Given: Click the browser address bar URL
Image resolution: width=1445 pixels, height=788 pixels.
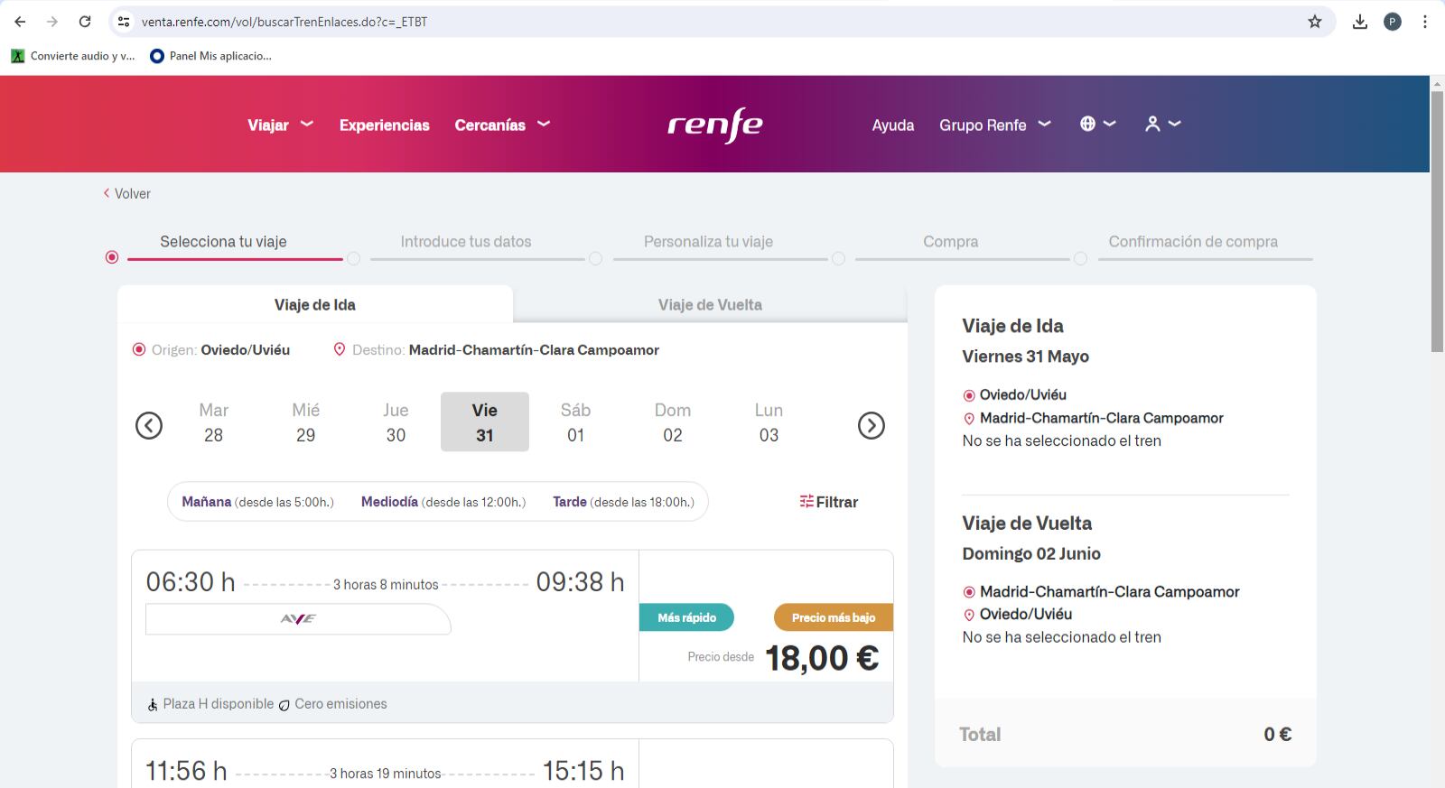Looking at the screenshot, I should pos(284,22).
